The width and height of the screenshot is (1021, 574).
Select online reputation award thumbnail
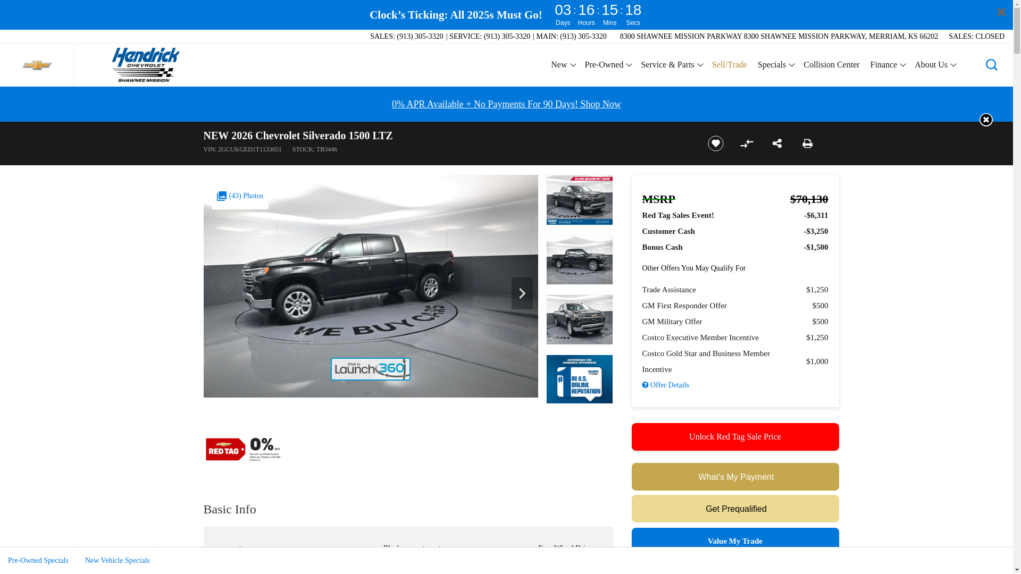[x=579, y=379]
